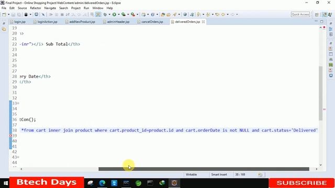Switch to the Java EE perspective
This screenshot has width=335, height=188.
coord(325,15)
